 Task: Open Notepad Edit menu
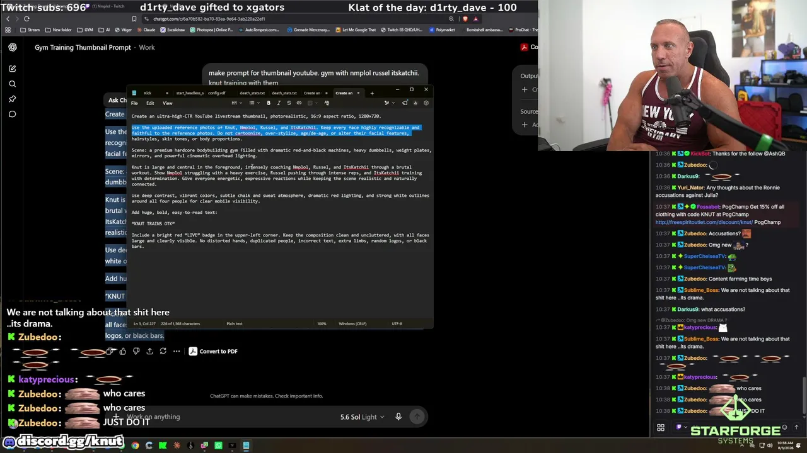click(x=150, y=103)
